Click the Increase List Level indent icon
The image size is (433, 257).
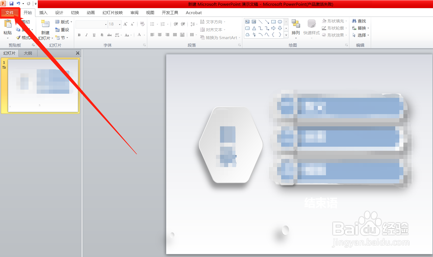(183, 24)
